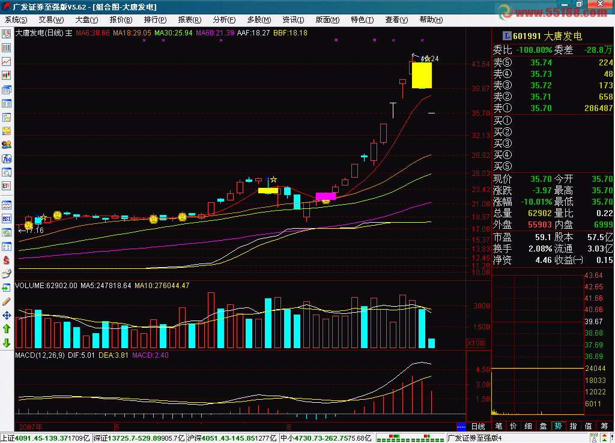This screenshot has width=615, height=443.
Task: Click the 深证 index in status bar
Action: point(139,438)
